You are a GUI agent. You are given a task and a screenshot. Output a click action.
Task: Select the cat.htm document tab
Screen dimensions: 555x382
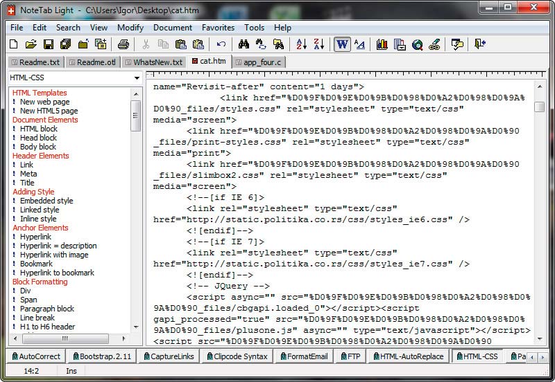(210, 61)
